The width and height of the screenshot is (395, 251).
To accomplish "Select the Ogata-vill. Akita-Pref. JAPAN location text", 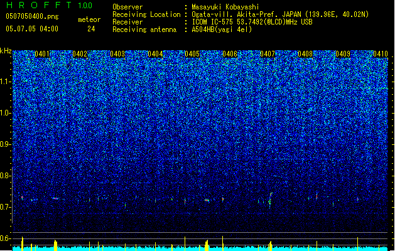I will (x=280, y=14).
